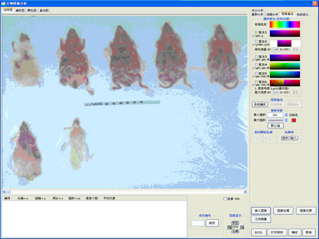This screenshot has width=319, height=239.
Task: Click the 默认值 default values button
Action: [x=276, y=126]
